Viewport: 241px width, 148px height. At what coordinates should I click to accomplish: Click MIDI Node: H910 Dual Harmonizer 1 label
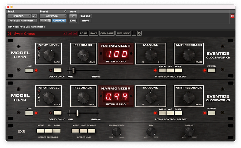pos(26,27)
